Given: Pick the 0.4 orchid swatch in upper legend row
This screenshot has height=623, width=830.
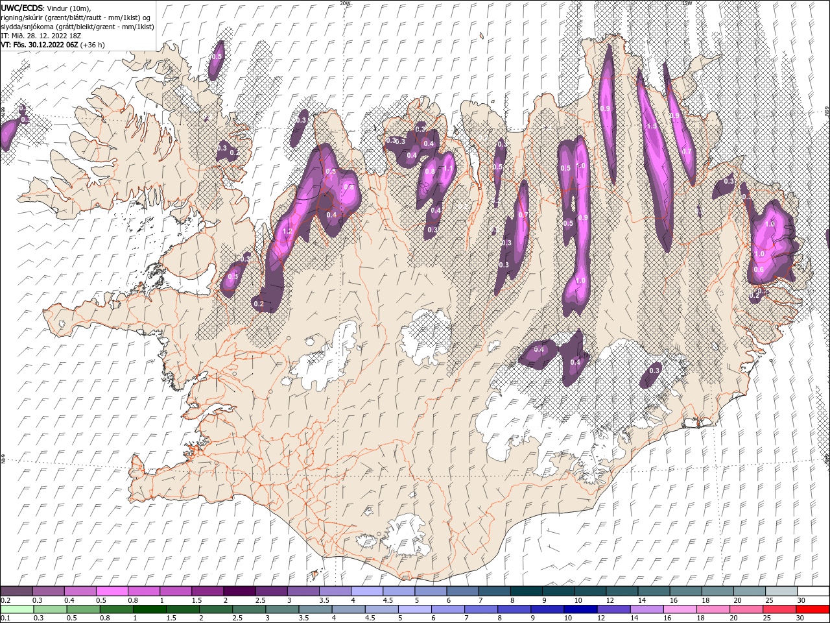Looking at the screenshot, I should [80, 591].
